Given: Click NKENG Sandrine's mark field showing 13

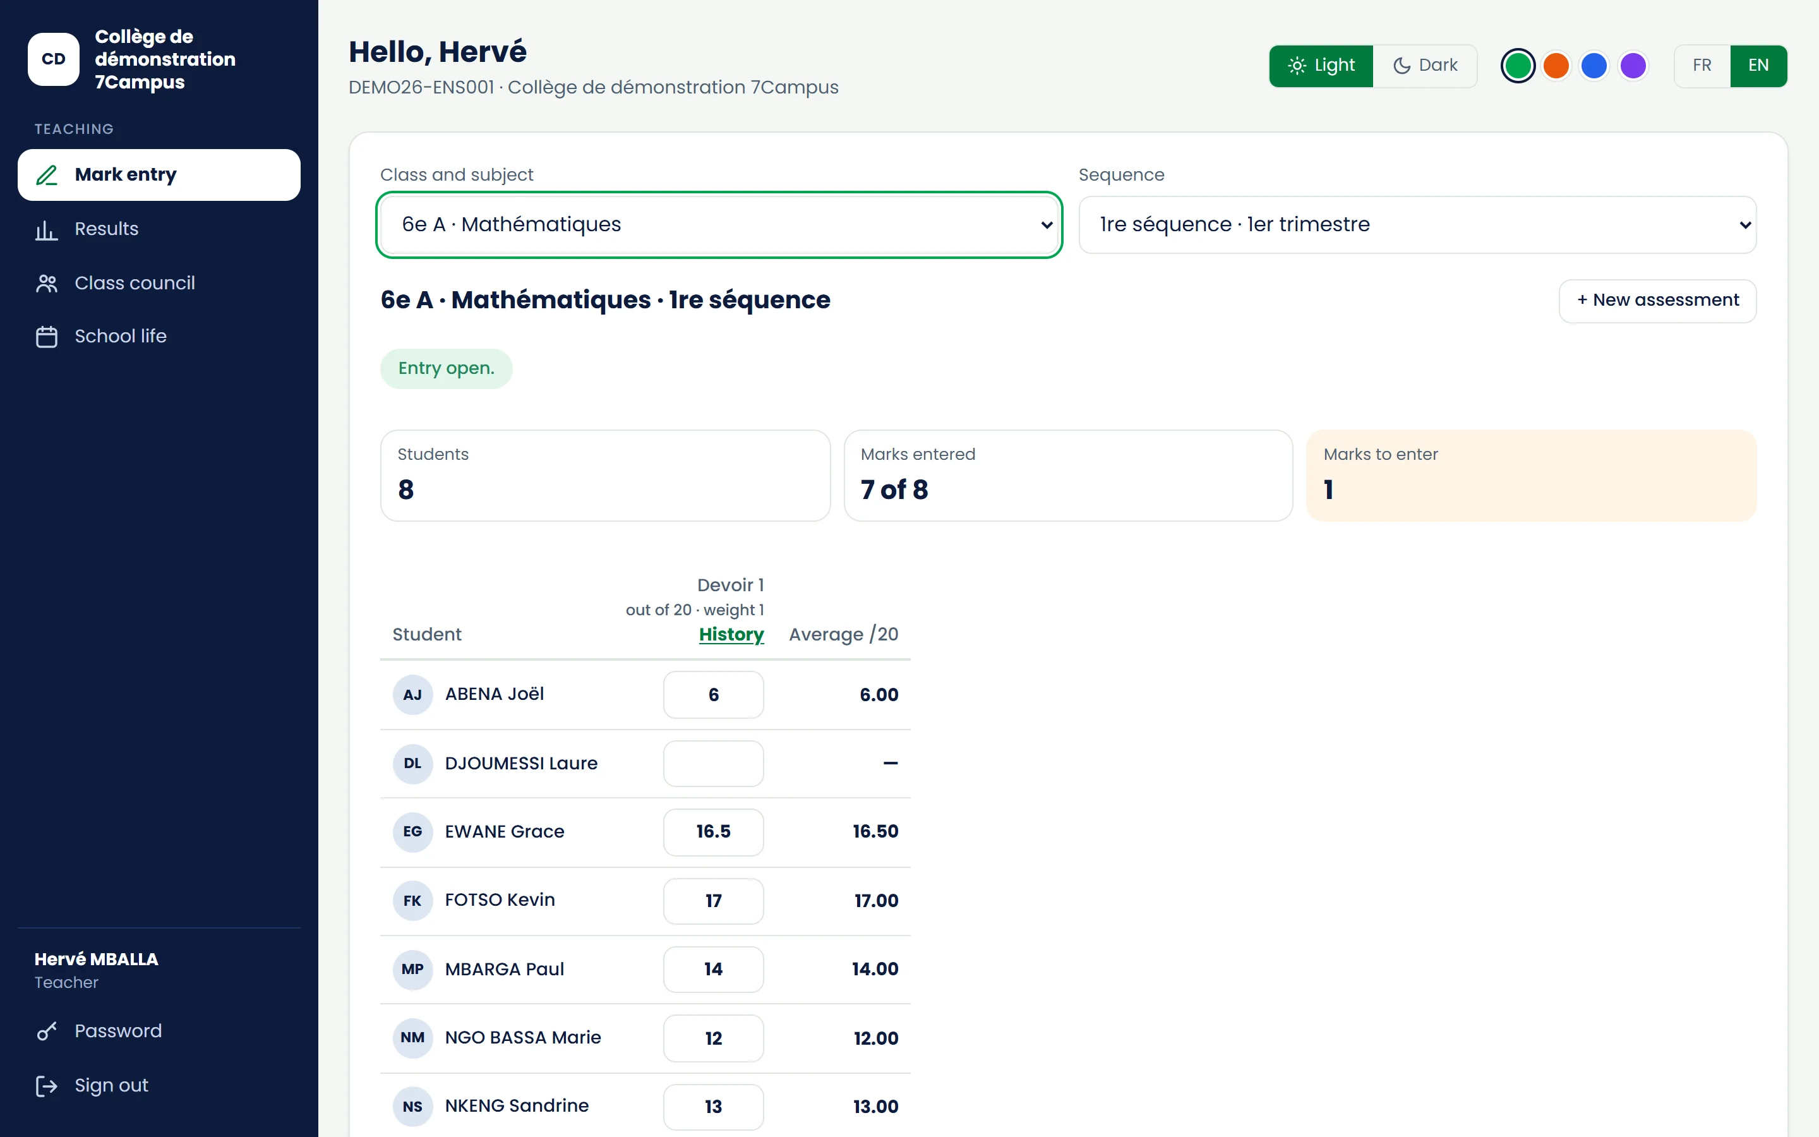Looking at the screenshot, I should point(713,1106).
